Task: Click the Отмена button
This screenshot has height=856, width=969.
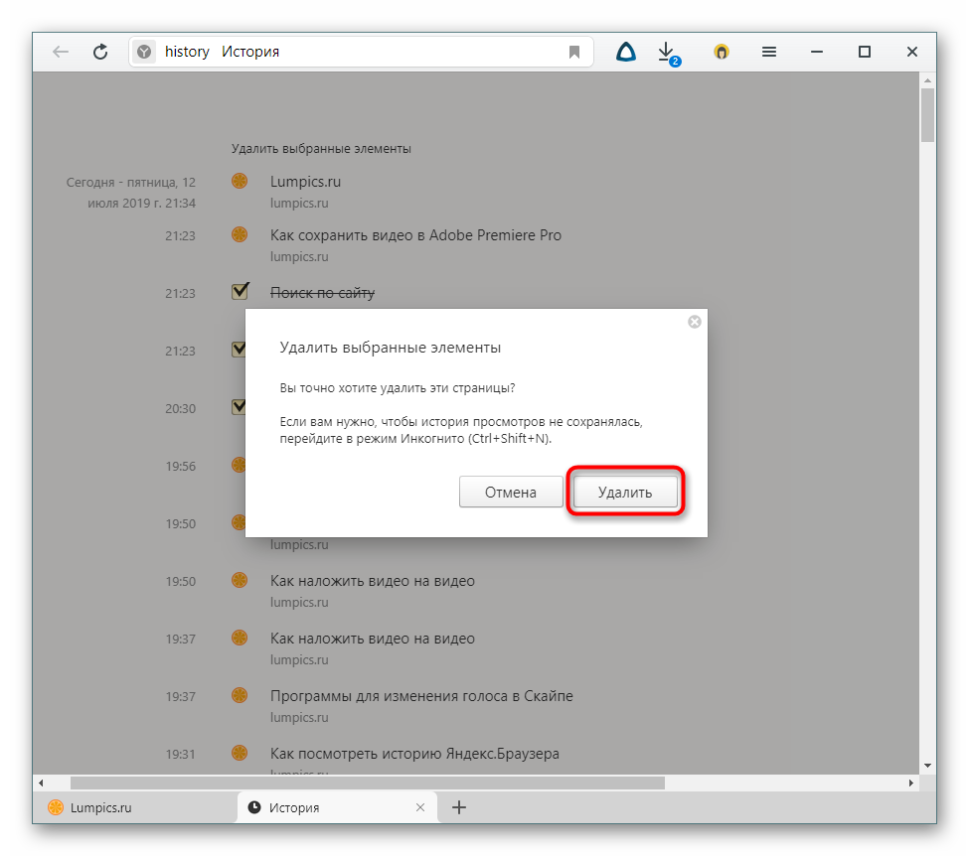Action: tap(511, 493)
